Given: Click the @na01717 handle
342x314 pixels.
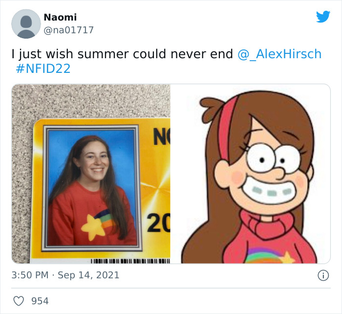Looking at the screenshot, I should coord(69,30).
